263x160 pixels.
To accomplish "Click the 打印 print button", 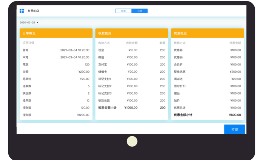I will click(x=235, y=129).
